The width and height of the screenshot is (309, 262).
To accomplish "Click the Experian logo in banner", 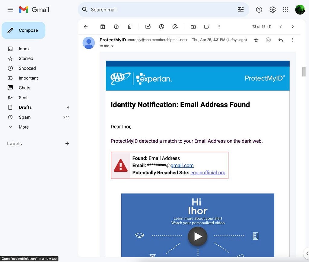I will [x=154, y=79].
